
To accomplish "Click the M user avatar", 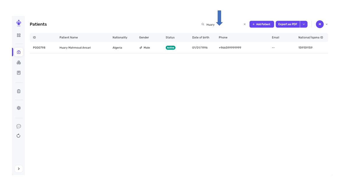I will click(320, 24).
